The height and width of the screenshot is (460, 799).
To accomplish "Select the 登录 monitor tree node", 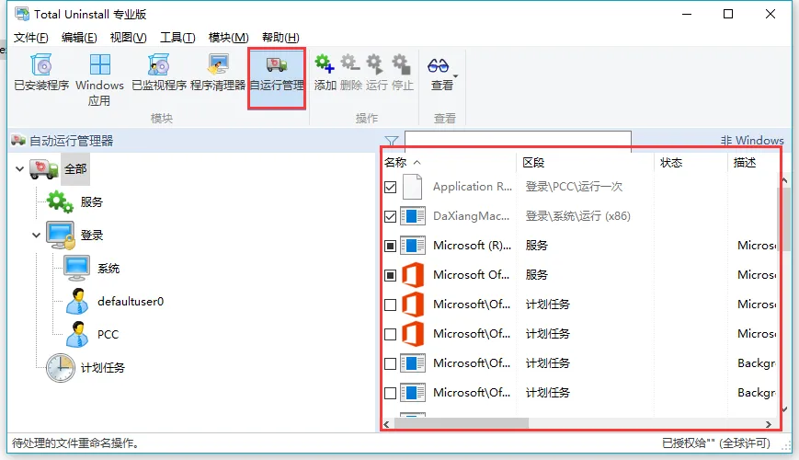I will pyautogui.click(x=60, y=236).
